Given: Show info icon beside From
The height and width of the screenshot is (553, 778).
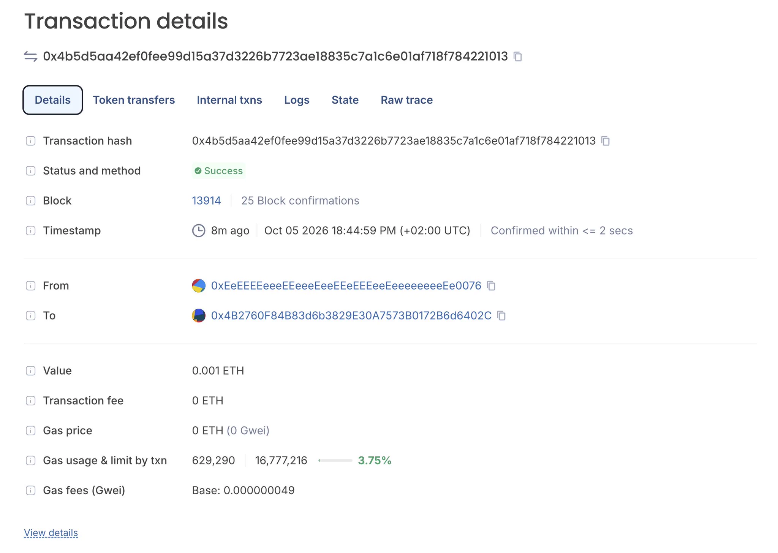Looking at the screenshot, I should (31, 285).
